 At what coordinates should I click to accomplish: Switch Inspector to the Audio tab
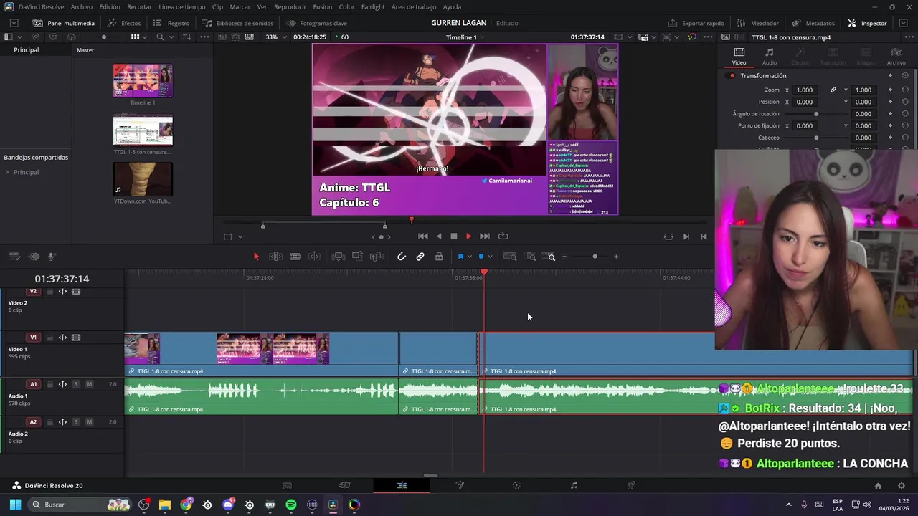point(770,57)
